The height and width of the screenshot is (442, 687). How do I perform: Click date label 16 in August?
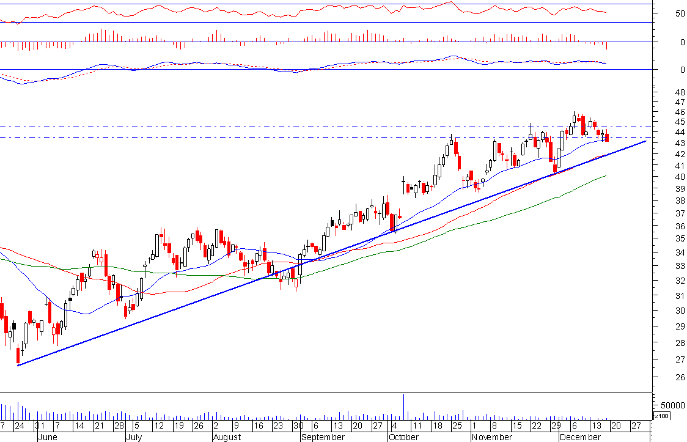[x=258, y=426]
